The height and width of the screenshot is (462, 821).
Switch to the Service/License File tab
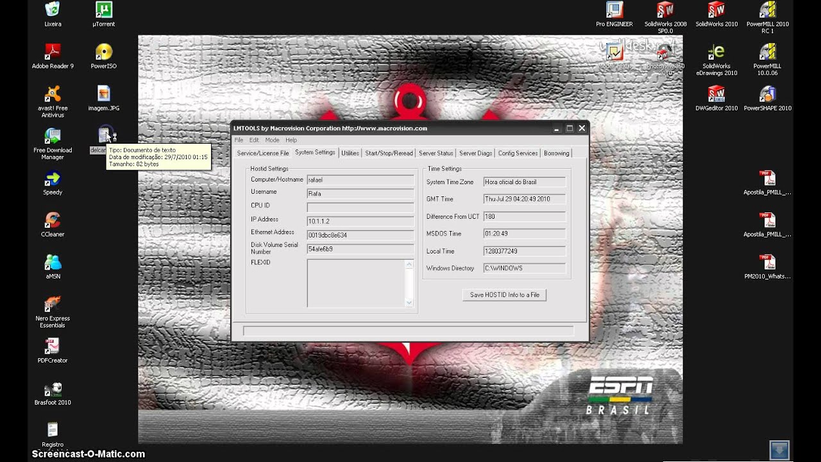263,153
